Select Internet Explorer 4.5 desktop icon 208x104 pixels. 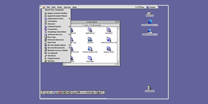tap(150, 23)
